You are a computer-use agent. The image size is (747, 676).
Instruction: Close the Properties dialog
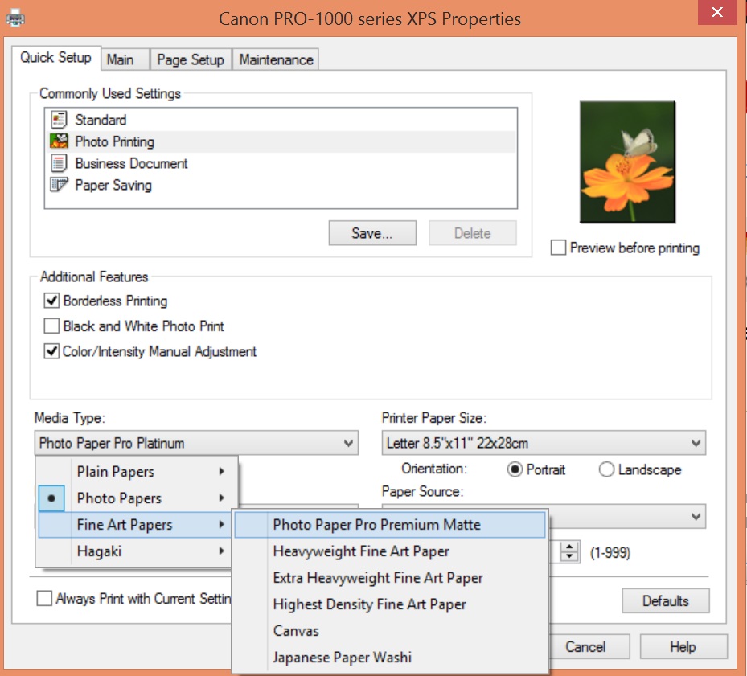(717, 12)
